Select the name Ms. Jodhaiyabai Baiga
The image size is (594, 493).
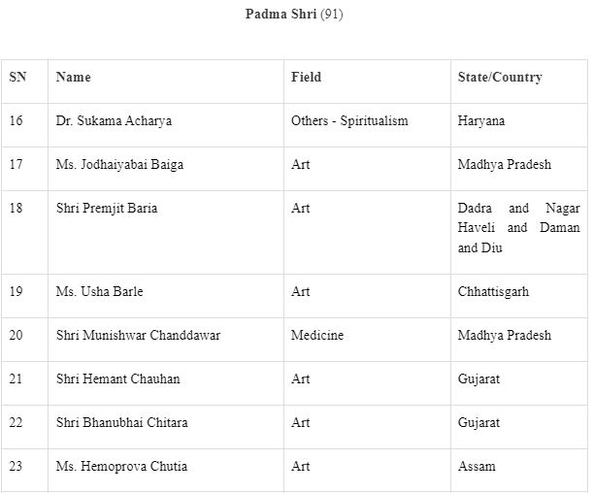[x=119, y=165]
